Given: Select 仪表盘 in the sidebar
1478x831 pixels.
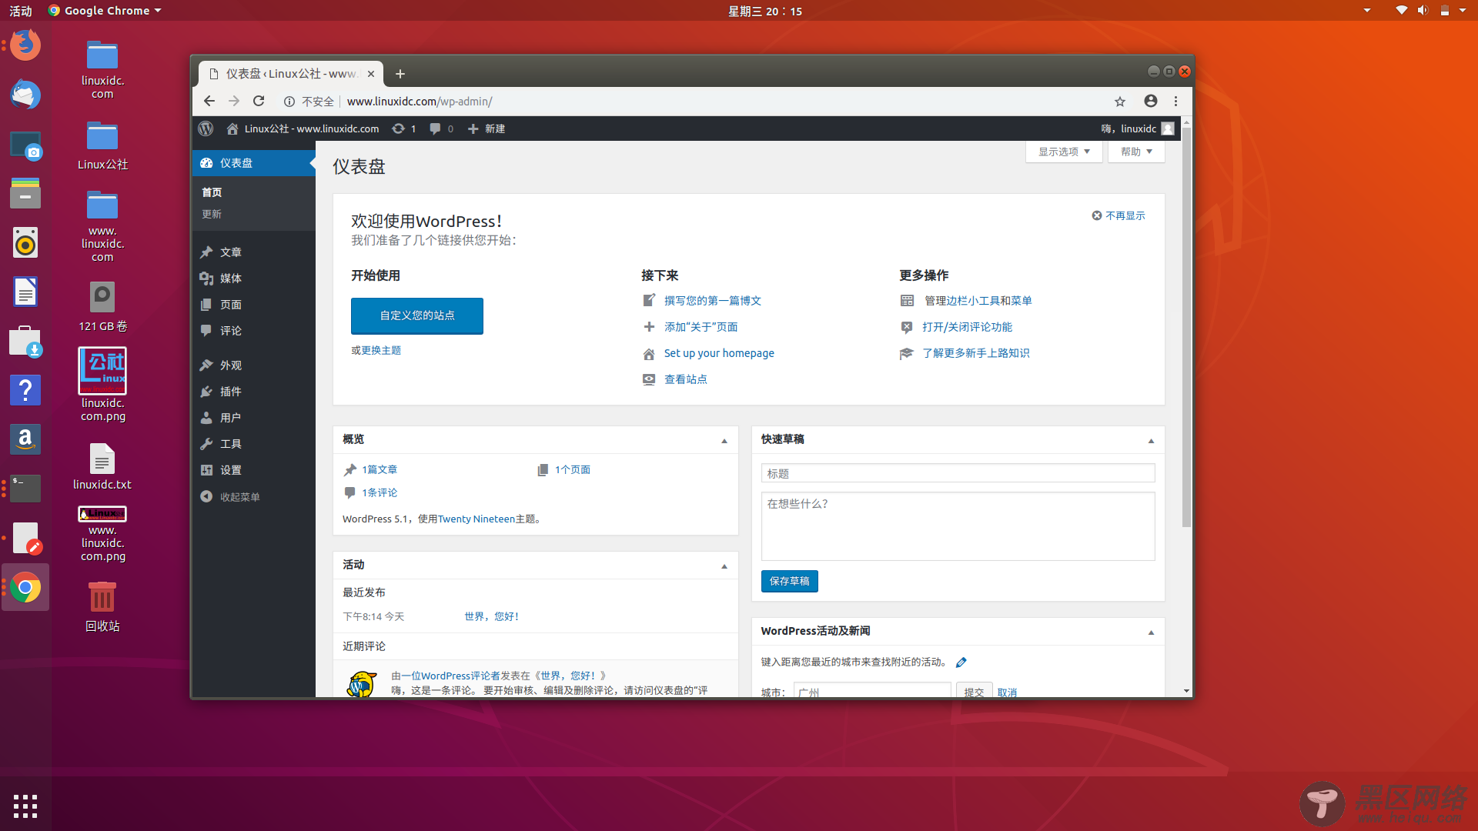Looking at the screenshot, I should pos(253,163).
